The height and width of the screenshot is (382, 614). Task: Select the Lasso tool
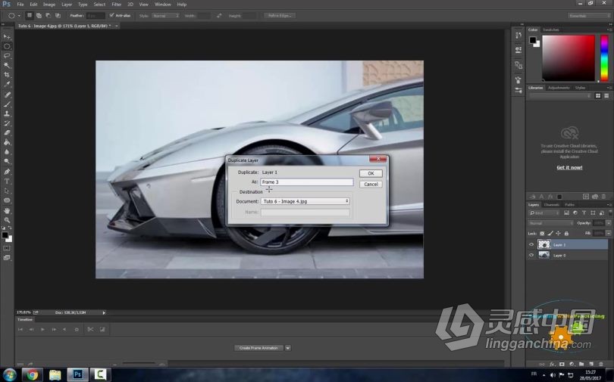(7, 56)
